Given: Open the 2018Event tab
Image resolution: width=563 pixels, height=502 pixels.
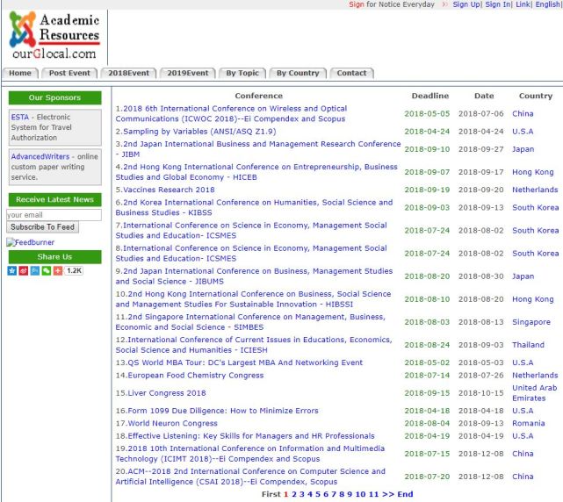Looking at the screenshot, I should (128, 73).
